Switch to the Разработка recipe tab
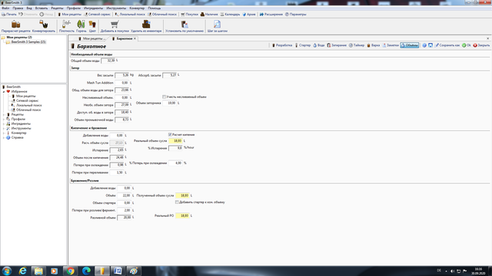Image resolution: width=492 pixels, height=276 pixels. [282, 45]
